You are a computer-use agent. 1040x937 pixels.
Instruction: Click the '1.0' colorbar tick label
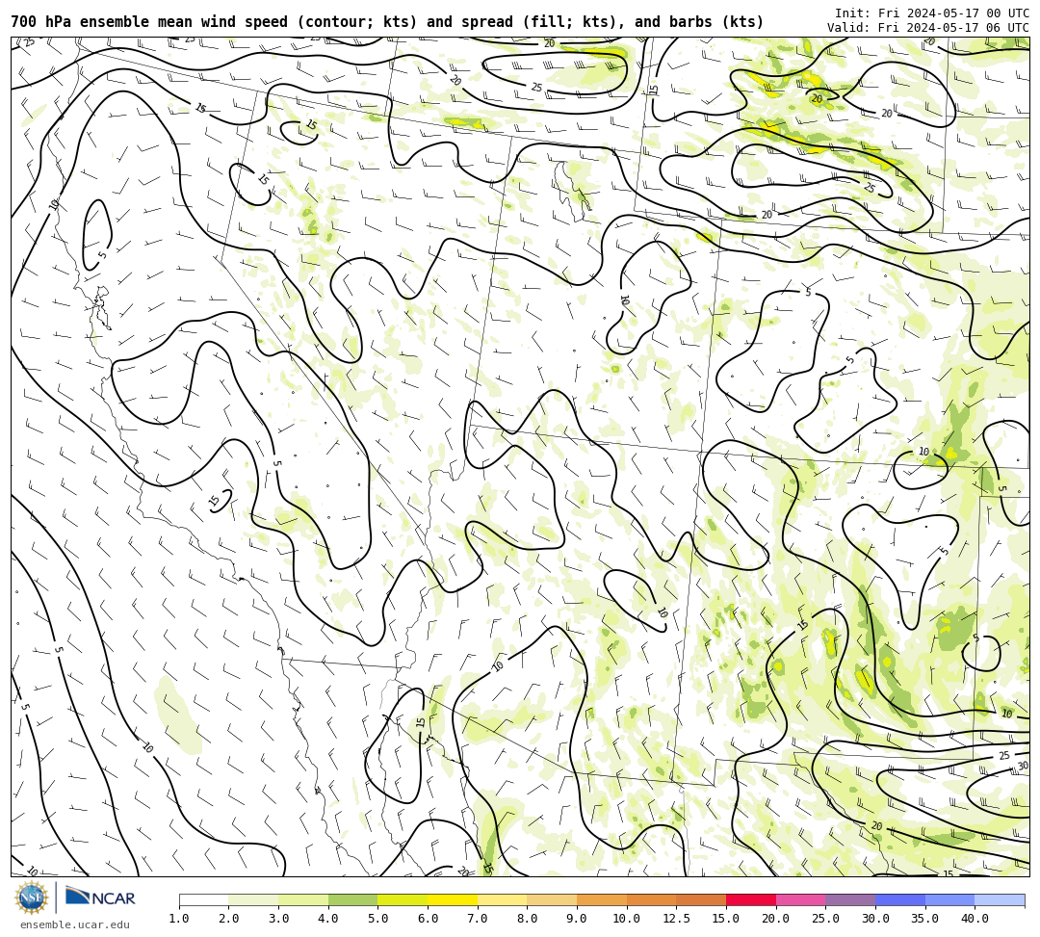pyautogui.click(x=179, y=919)
